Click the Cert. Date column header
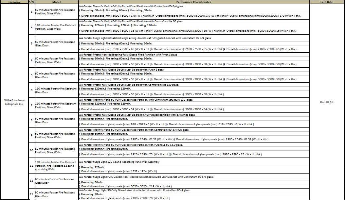The width and height of the screenshot is (345, 200). coord(326,2)
